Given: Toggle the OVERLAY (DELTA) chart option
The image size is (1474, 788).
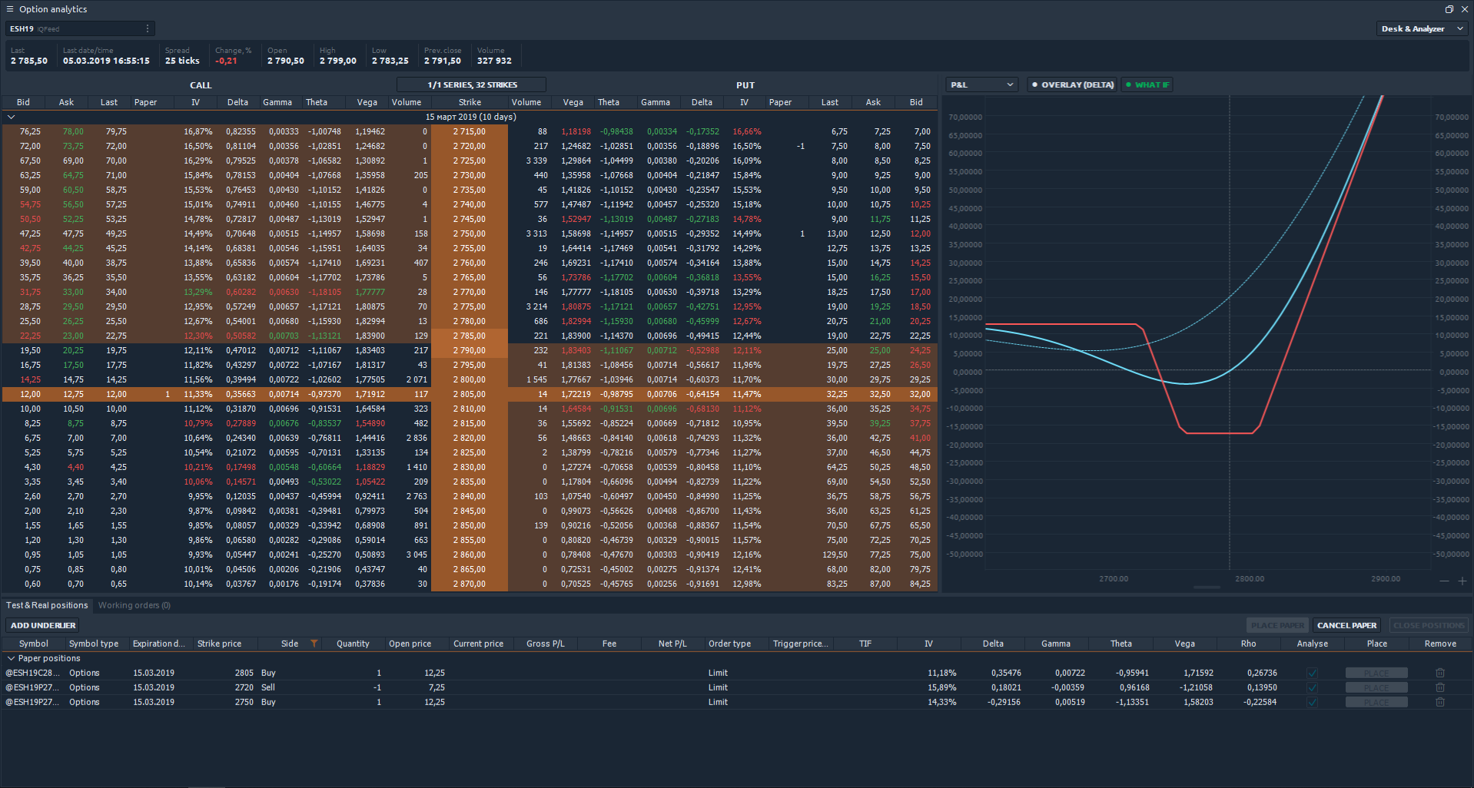Looking at the screenshot, I should coord(1073,84).
